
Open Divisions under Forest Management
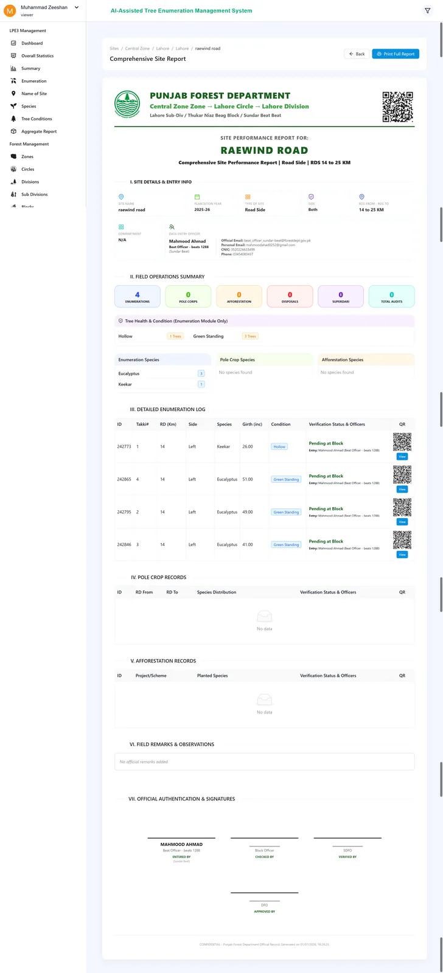[30, 182]
